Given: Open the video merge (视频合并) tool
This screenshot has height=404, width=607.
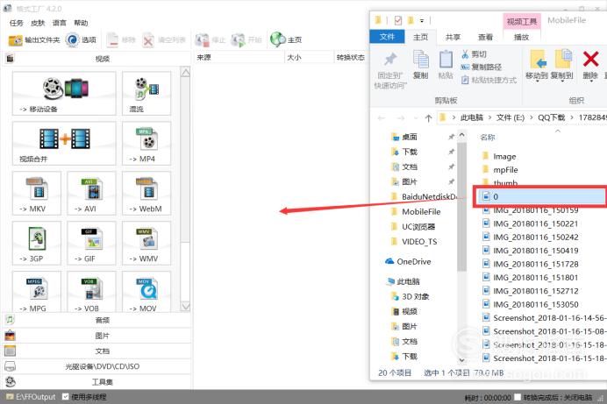Looking at the screenshot, I should pyautogui.click(x=64, y=143).
